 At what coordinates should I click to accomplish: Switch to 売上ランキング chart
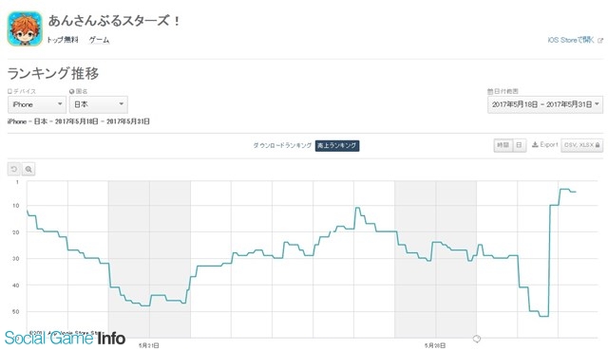(337, 145)
